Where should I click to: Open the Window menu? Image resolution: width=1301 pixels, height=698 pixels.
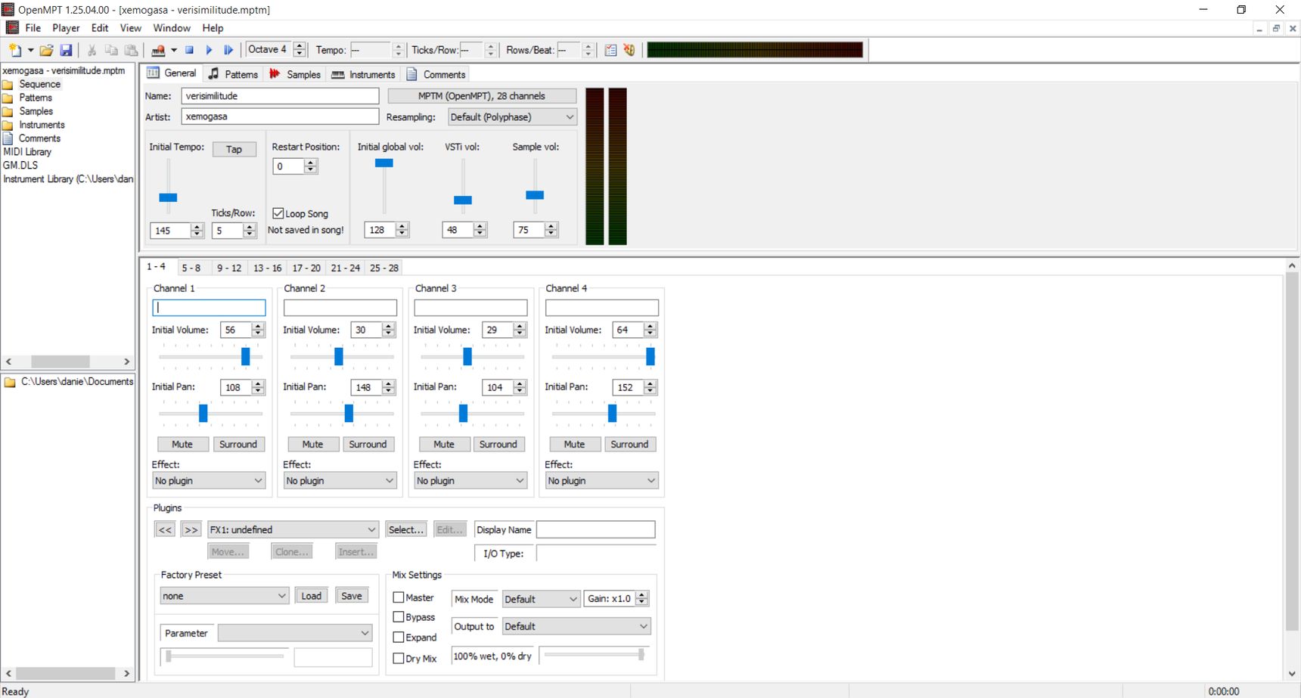click(x=172, y=28)
